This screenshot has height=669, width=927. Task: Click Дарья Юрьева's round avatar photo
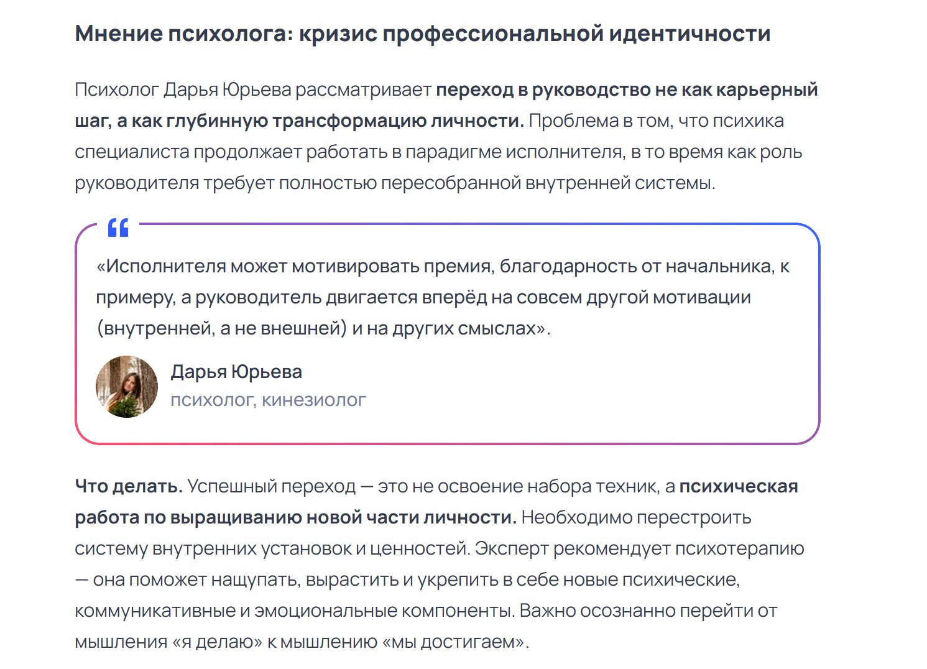pos(127,387)
